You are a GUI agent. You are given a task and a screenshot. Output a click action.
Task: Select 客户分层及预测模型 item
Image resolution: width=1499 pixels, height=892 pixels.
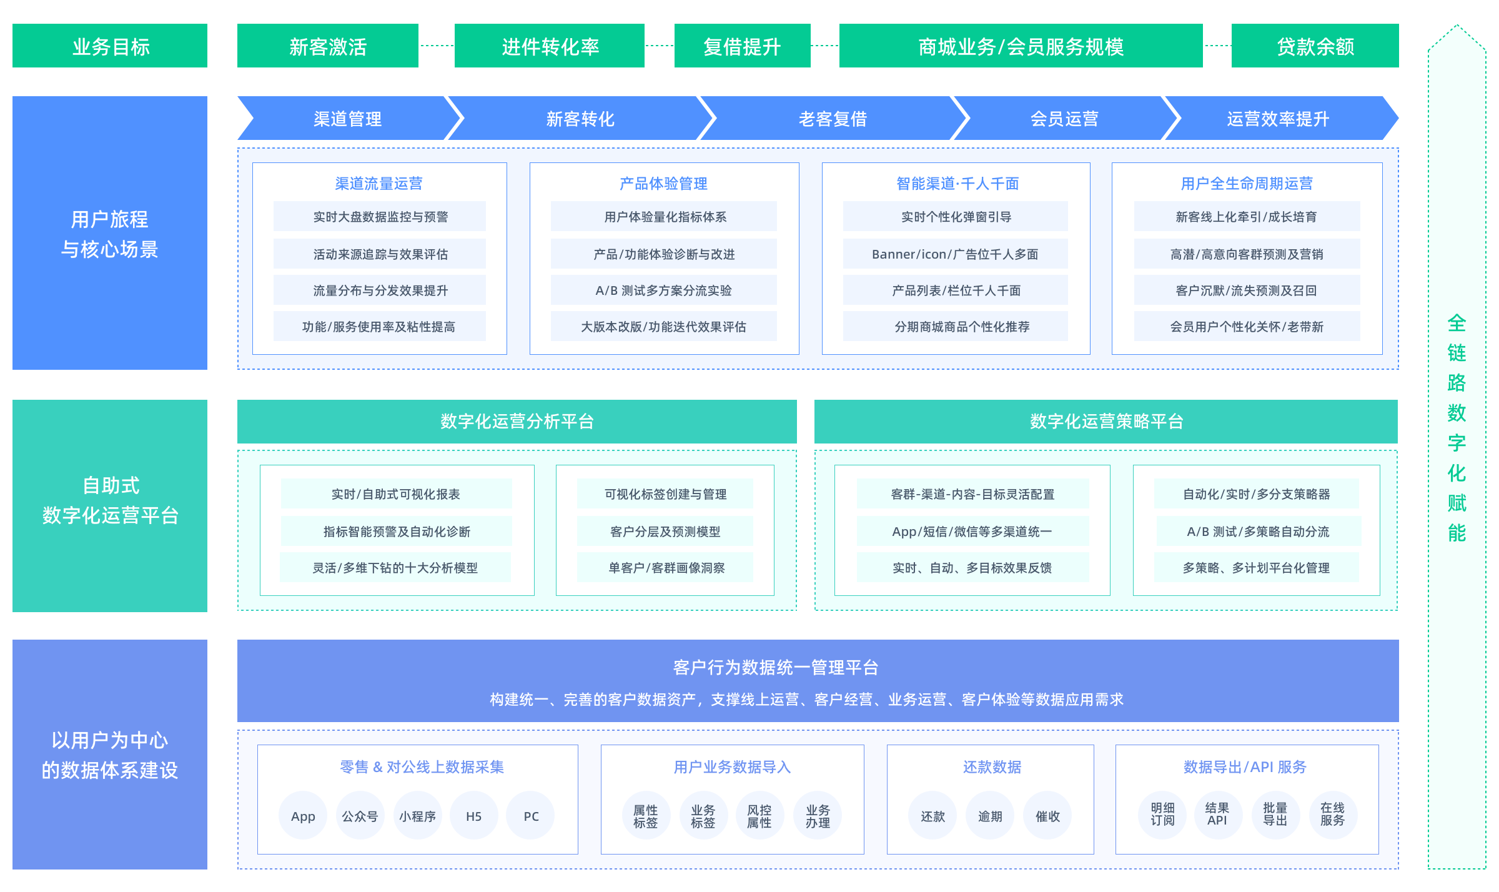coord(665,531)
